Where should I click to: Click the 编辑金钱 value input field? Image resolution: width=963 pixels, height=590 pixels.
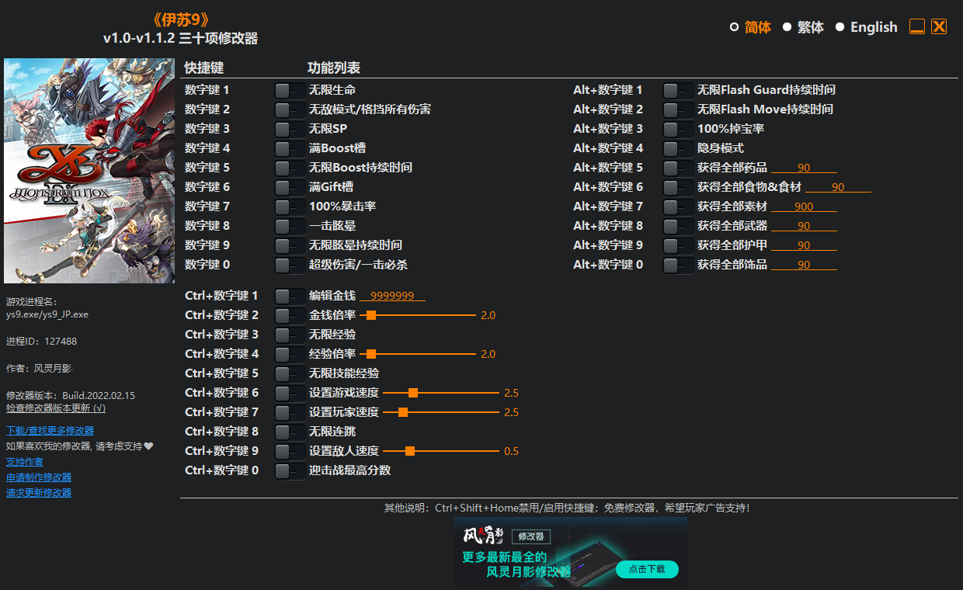click(392, 296)
